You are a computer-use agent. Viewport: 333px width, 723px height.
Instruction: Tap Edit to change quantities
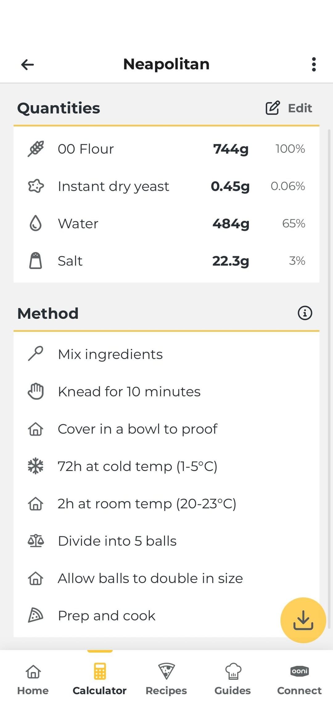pos(289,108)
